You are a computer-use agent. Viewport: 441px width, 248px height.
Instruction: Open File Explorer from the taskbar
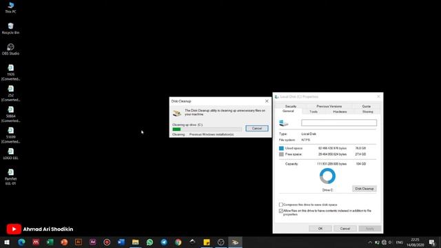point(135,242)
